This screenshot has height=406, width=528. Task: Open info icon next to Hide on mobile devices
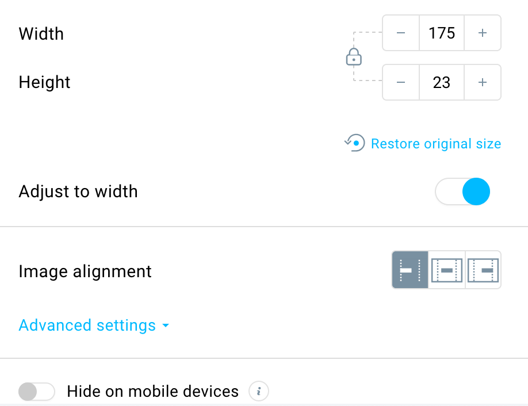[x=259, y=392]
